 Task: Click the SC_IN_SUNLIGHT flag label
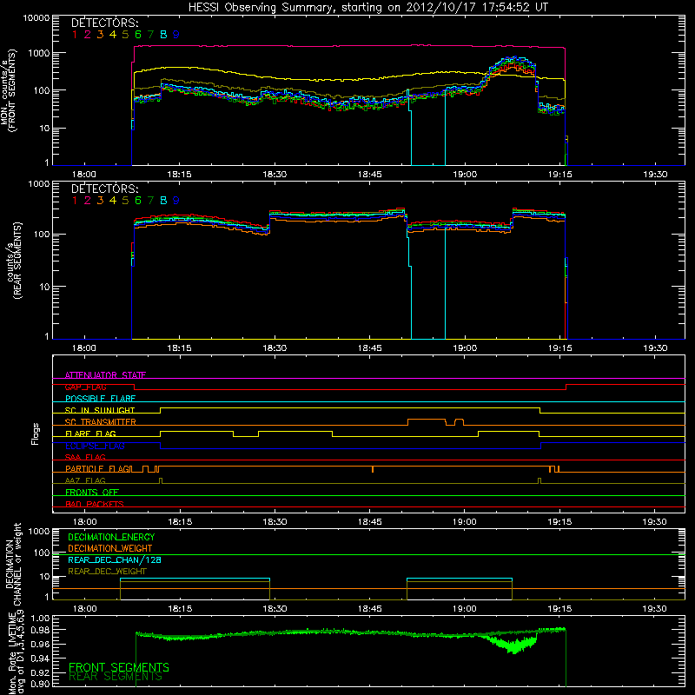(x=100, y=410)
